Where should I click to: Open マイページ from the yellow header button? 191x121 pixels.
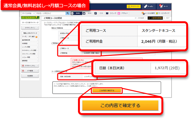(134, 6)
